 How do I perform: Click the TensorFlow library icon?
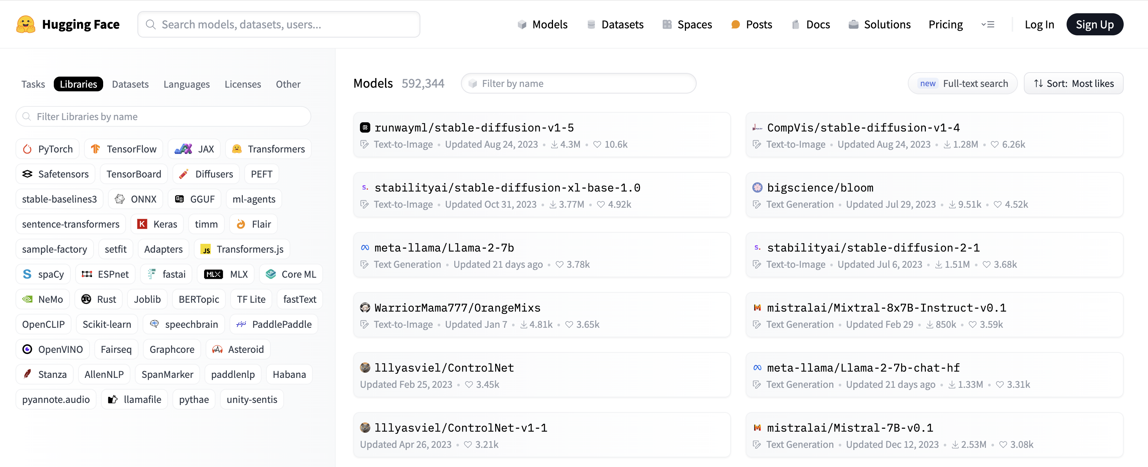pyautogui.click(x=95, y=148)
